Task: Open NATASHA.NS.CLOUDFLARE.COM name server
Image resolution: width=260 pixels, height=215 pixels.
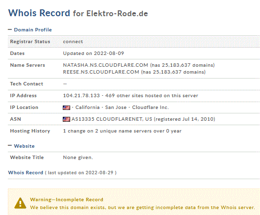Action: point(105,65)
